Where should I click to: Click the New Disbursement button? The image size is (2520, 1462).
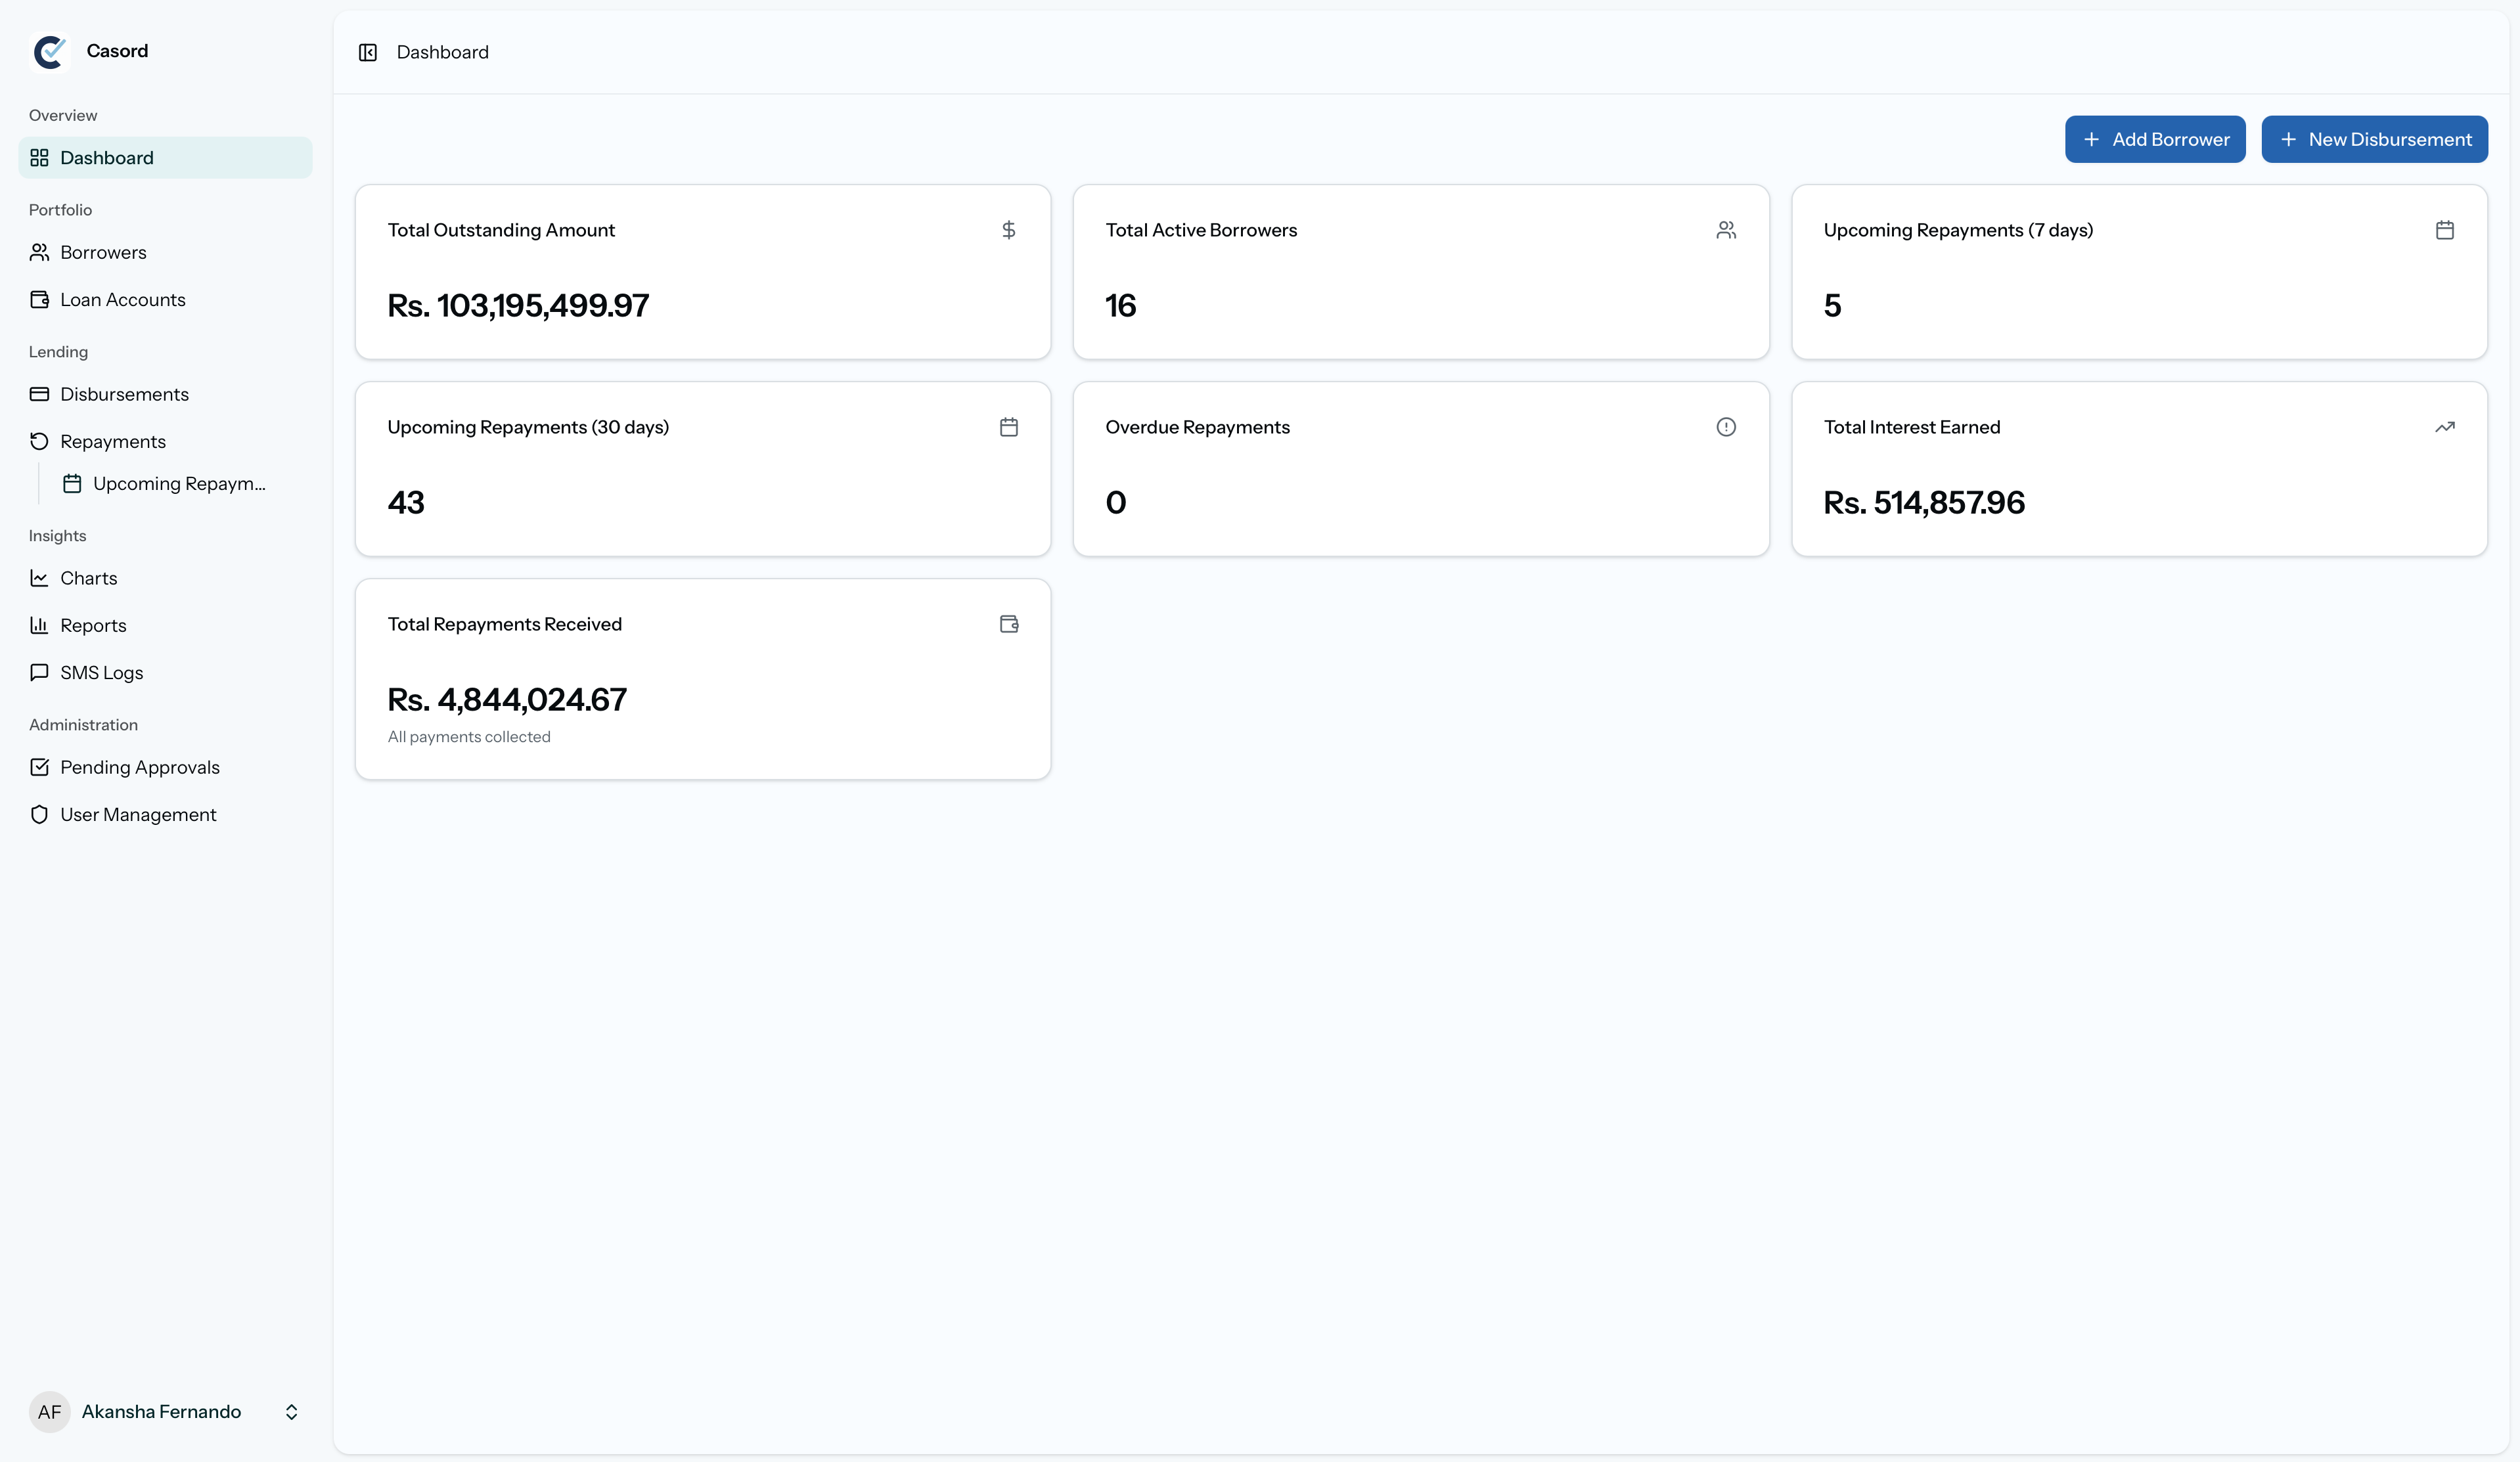click(2374, 139)
